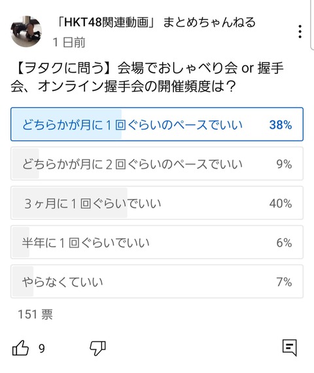Choose 3ヶ月に1回ぐらいでいい poll option
Image resolution: width=314 pixels, height=373 pixels.
click(x=157, y=203)
